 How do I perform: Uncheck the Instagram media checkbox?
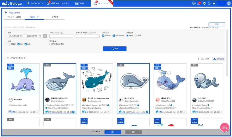click(114, 36)
